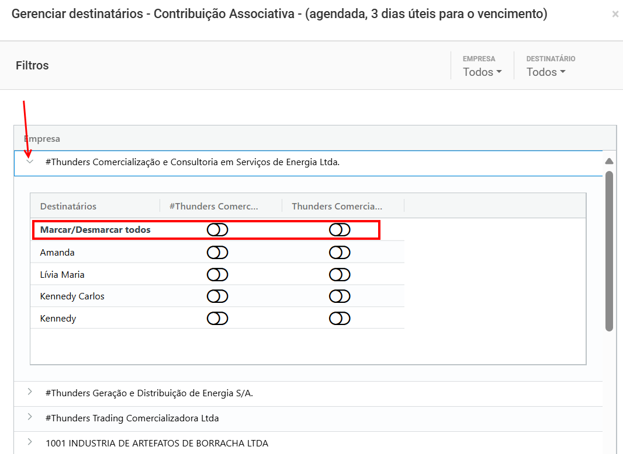Toggle Lívia Maria in #Thunders Comerc column
Image resolution: width=623 pixels, height=454 pixels.
tap(217, 274)
